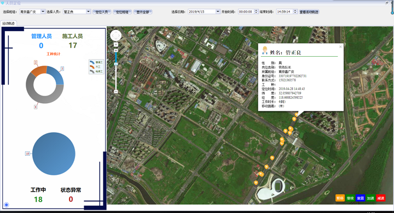Click the popup title 姓名：管正良

pos(286,52)
